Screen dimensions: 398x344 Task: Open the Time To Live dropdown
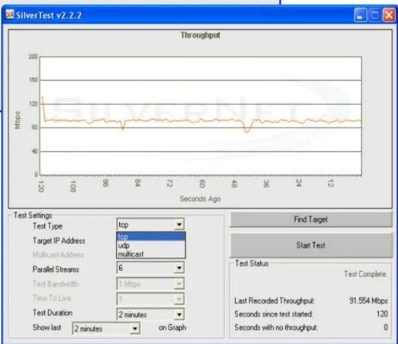(x=179, y=299)
